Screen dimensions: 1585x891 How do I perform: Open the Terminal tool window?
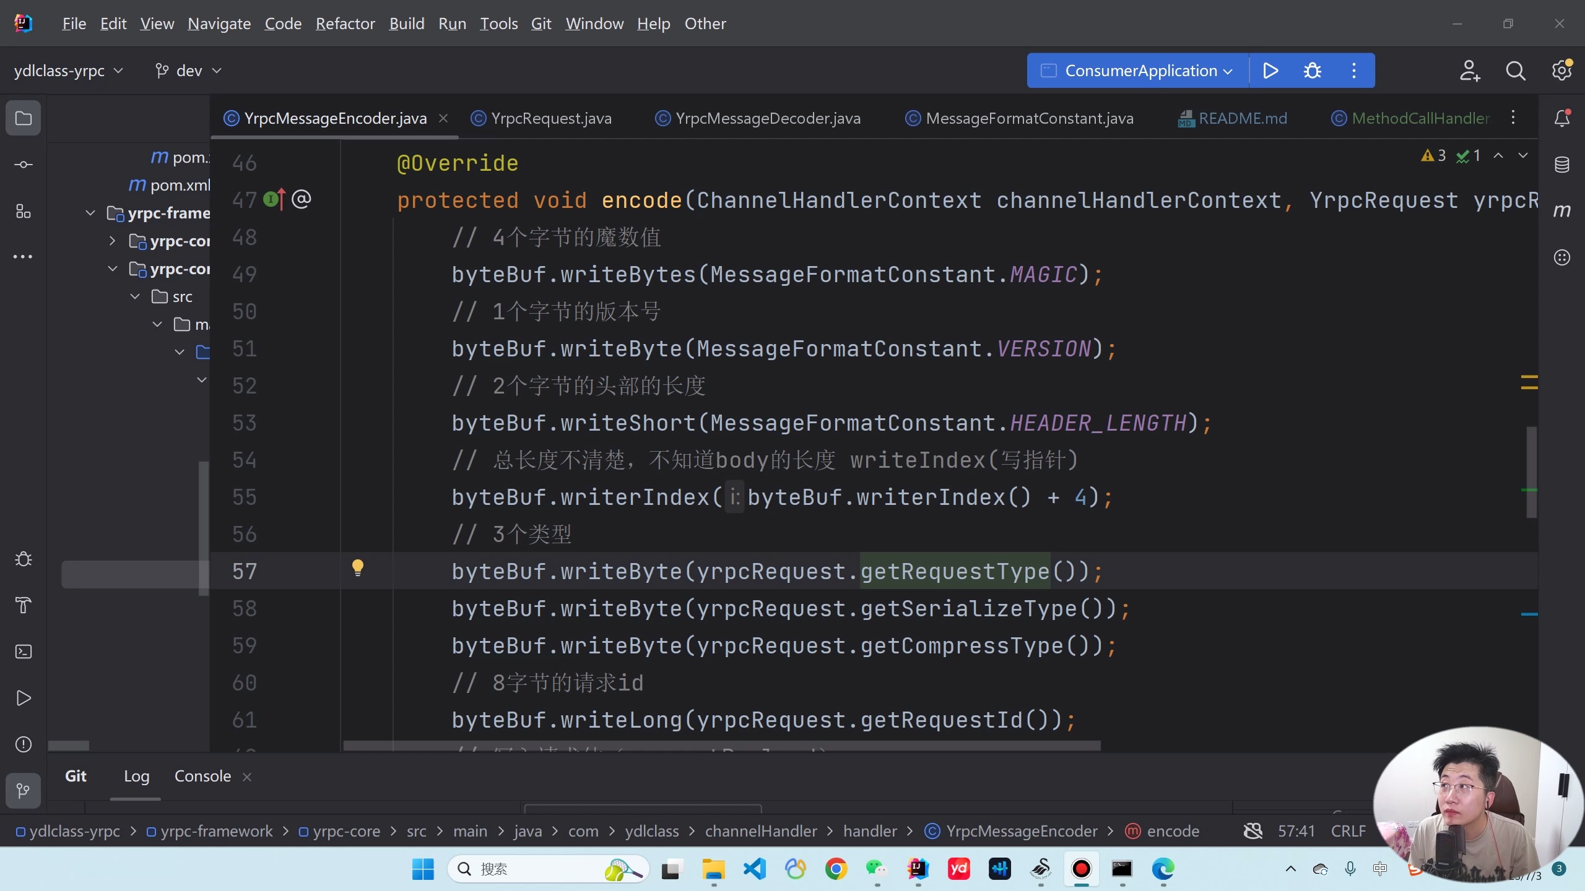pos(24,652)
